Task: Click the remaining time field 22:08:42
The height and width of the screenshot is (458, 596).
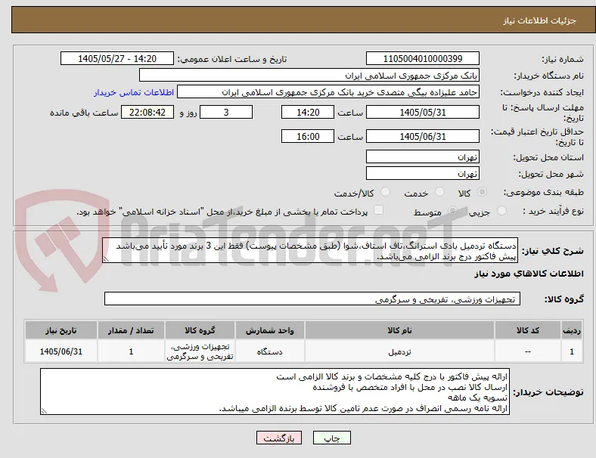Action: [147, 113]
